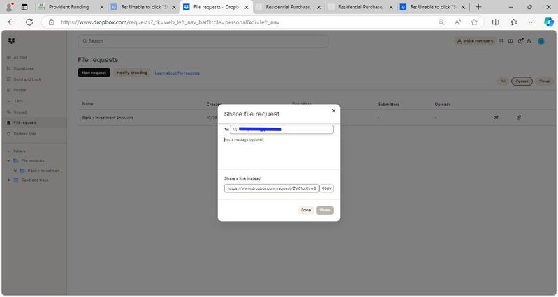
Task: Click Copy link button in dialog
Action: coord(326,188)
